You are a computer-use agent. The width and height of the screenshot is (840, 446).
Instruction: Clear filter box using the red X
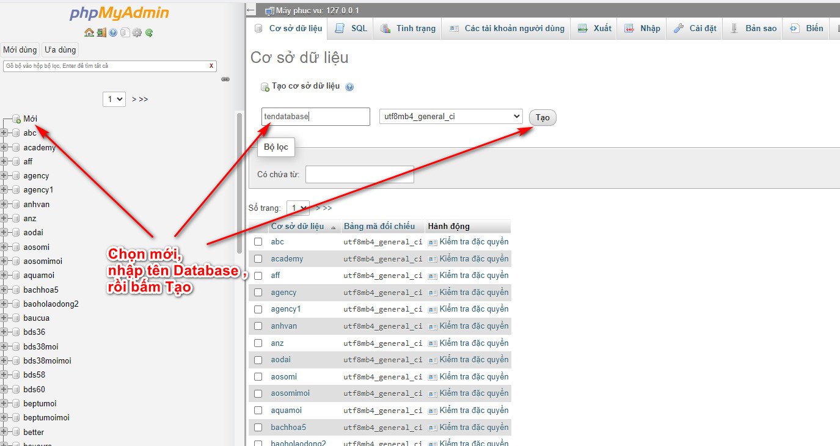211,65
